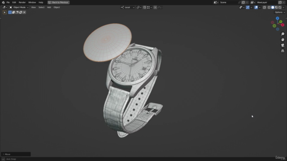Open the Render menu
This screenshot has width=287, height=161.
[x=22, y=2]
